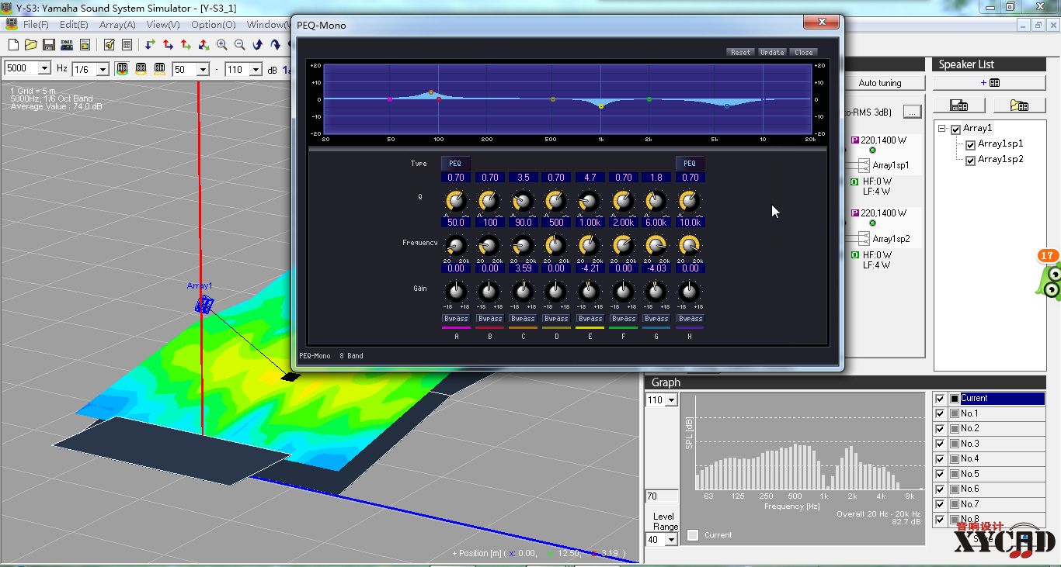
Task: Adjust the band E Gain knob
Action: 590,292
